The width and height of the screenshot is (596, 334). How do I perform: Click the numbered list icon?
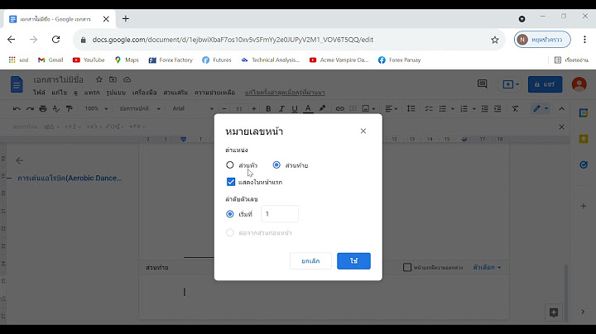[x=464, y=109]
